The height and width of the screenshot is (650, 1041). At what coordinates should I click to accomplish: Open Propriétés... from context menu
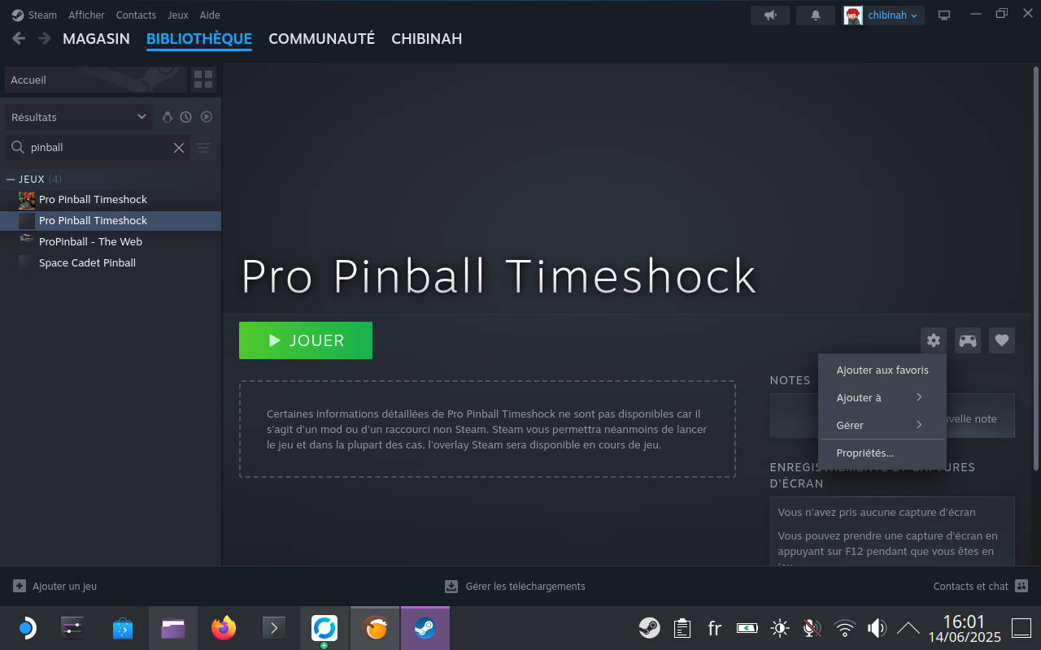coord(882,453)
